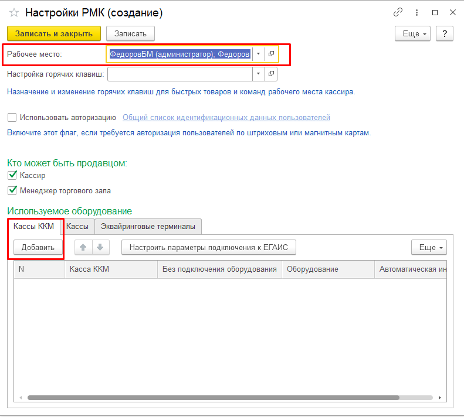Move row up arrow button
Viewport: 464px width, 417px height.
coord(84,248)
